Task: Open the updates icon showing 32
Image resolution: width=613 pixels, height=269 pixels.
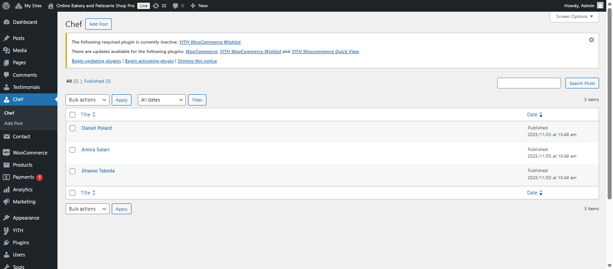Action: click(156, 6)
